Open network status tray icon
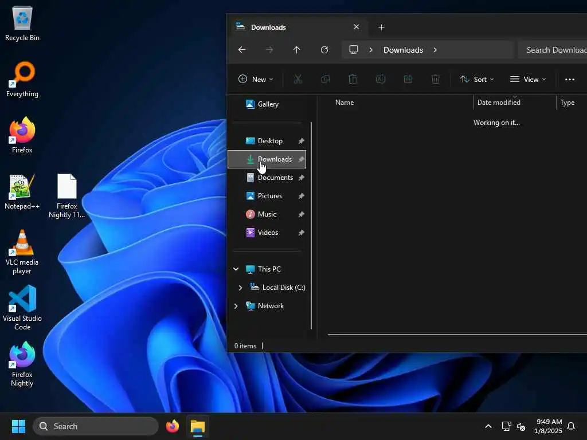 click(x=506, y=426)
